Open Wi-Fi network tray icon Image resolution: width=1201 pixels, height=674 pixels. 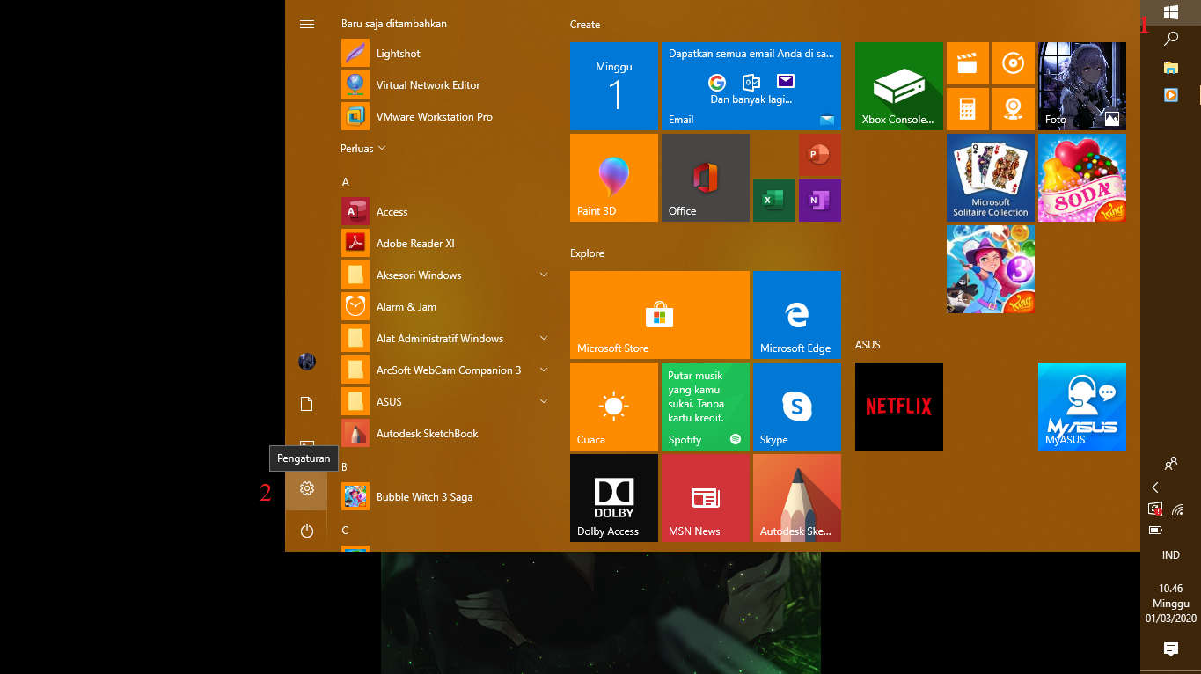pyautogui.click(x=1178, y=509)
